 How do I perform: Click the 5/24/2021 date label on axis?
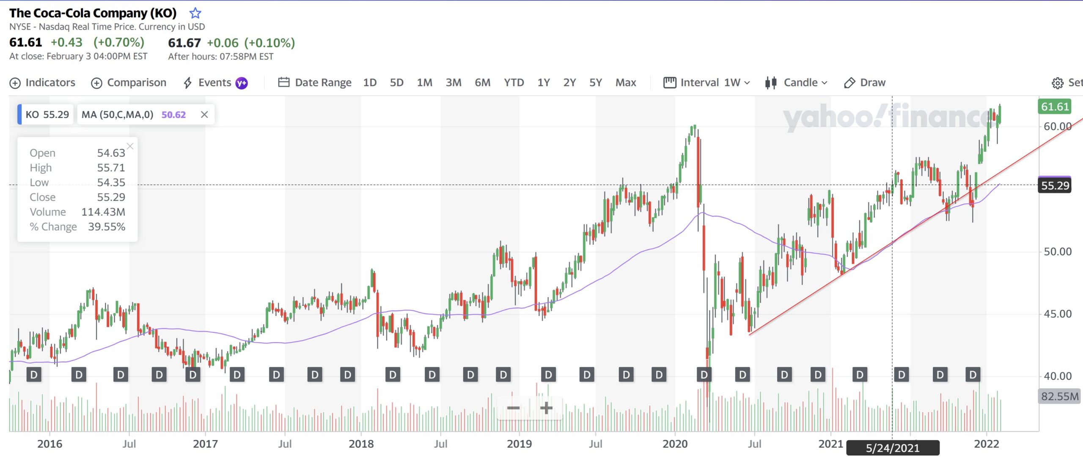click(x=893, y=448)
